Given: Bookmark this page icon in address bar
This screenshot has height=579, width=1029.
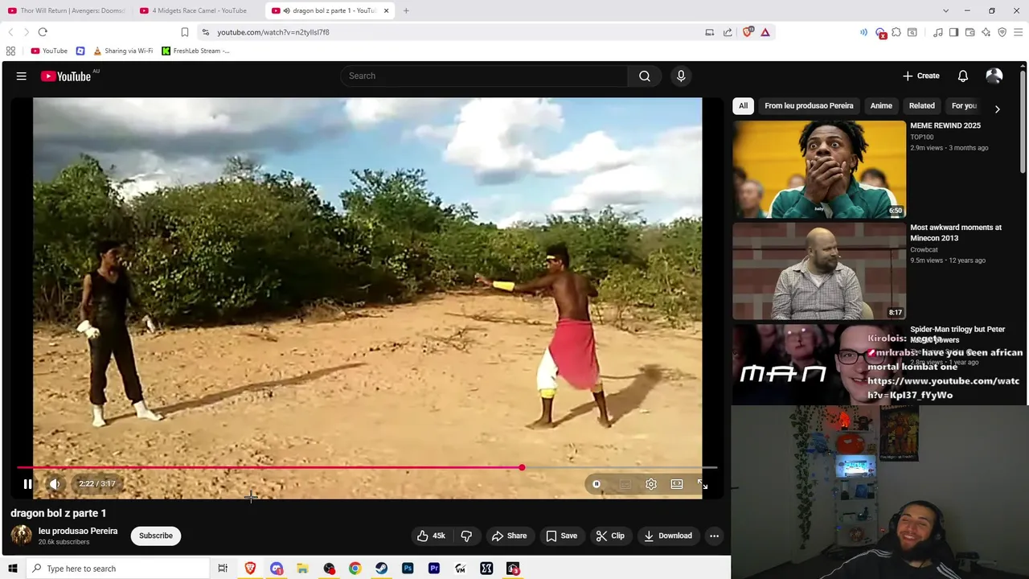Looking at the screenshot, I should click(x=185, y=32).
